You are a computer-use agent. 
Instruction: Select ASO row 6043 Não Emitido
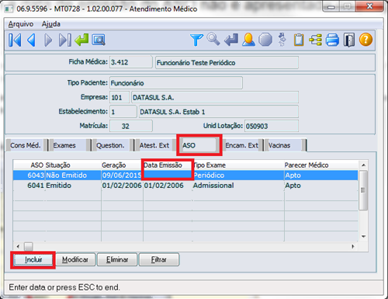point(185,176)
